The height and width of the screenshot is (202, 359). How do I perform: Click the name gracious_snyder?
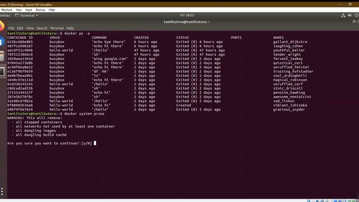pyautogui.click(x=289, y=109)
